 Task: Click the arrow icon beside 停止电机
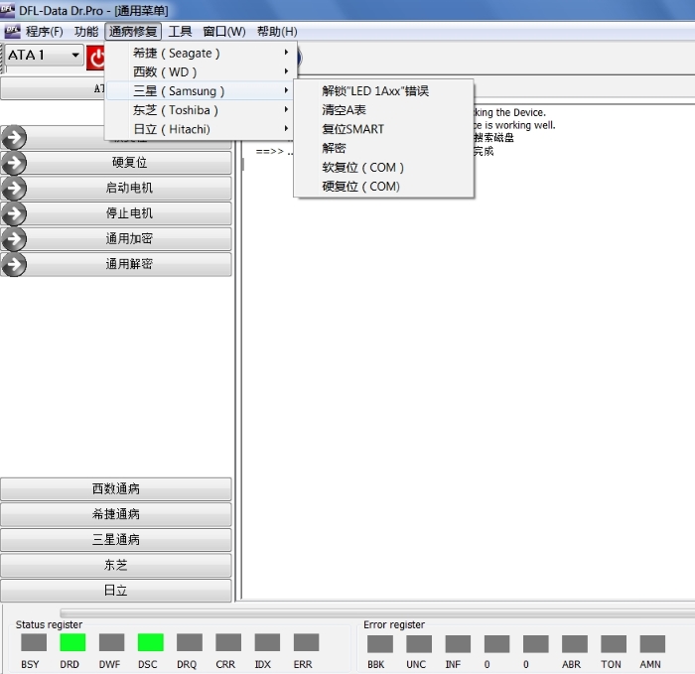[x=15, y=213]
